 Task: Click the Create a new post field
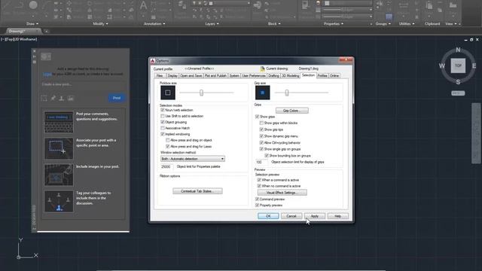pos(83,84)
